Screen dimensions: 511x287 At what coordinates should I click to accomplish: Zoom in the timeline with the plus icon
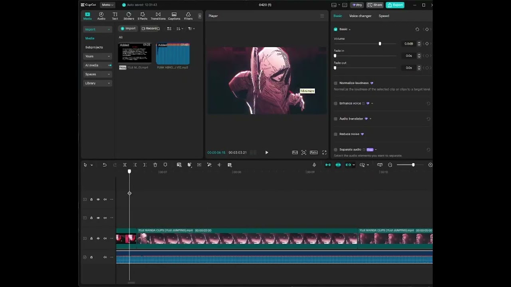(430, 165)
